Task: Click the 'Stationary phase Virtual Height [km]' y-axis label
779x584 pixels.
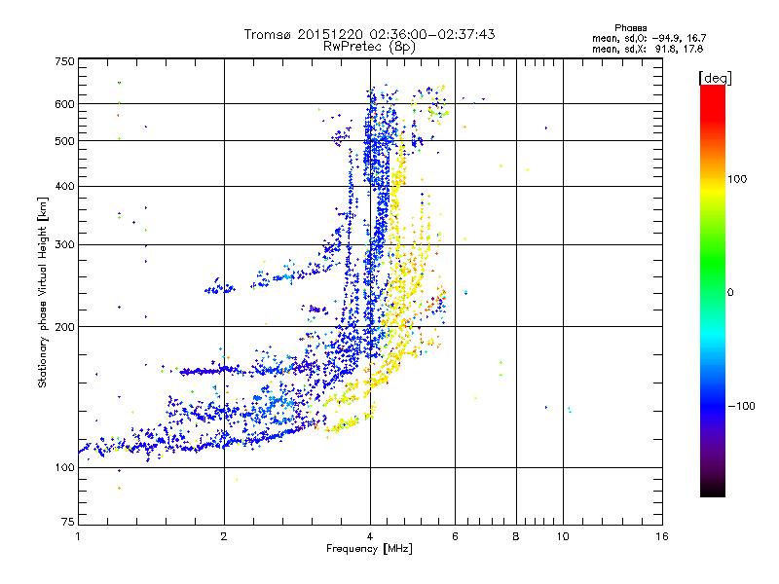Action: [43, 293]
